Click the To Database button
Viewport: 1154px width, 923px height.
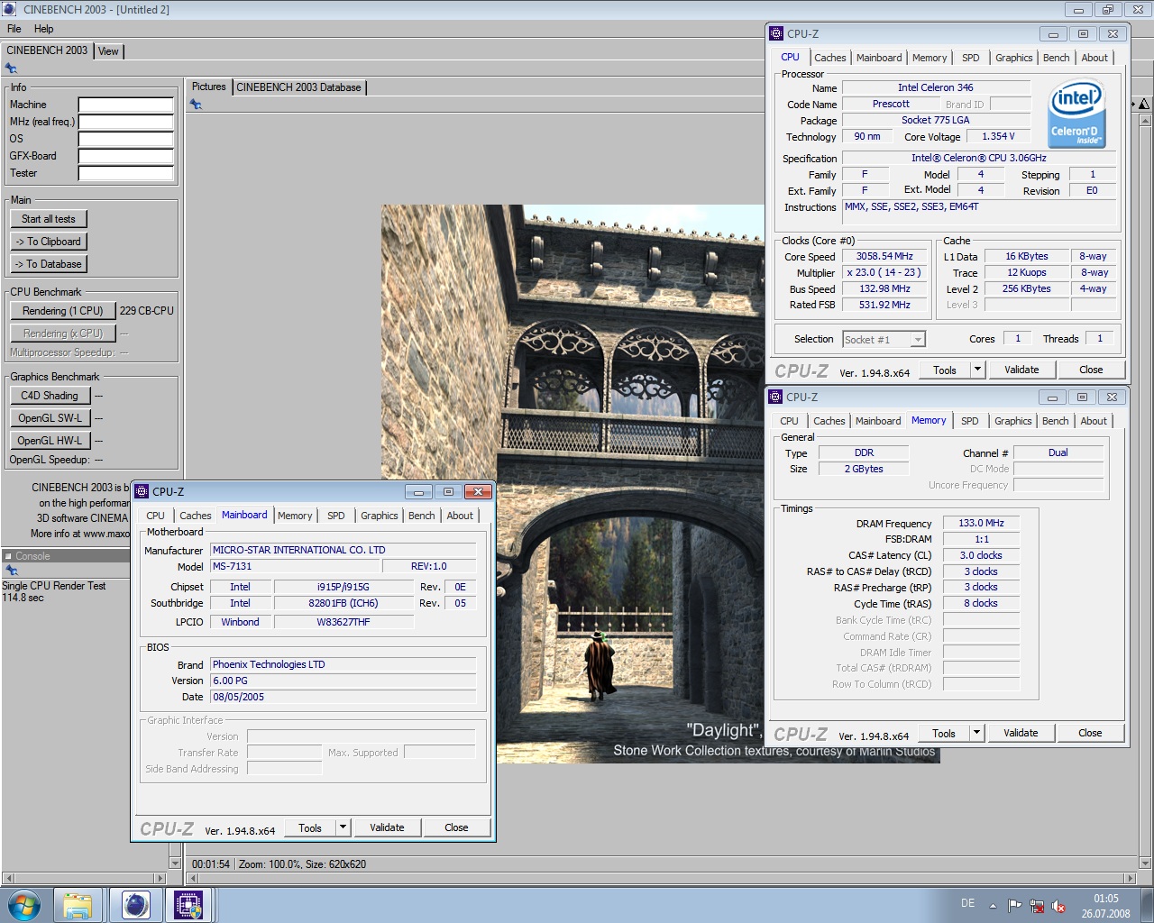(x=49, y=264)
